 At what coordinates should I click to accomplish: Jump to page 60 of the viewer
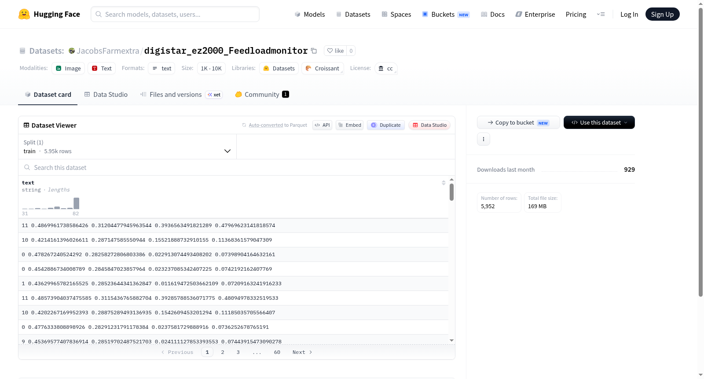277,352
